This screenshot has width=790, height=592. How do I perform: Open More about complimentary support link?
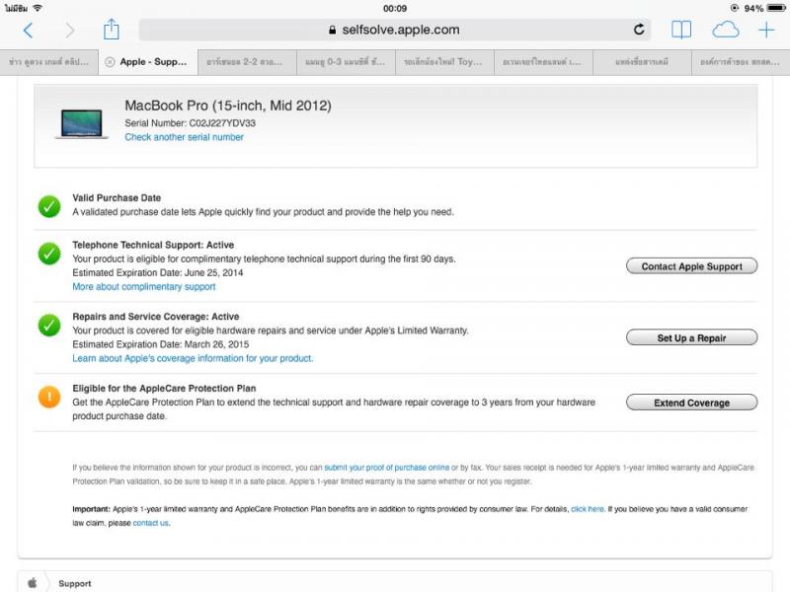pyautogui.click(x=143, y=286)
